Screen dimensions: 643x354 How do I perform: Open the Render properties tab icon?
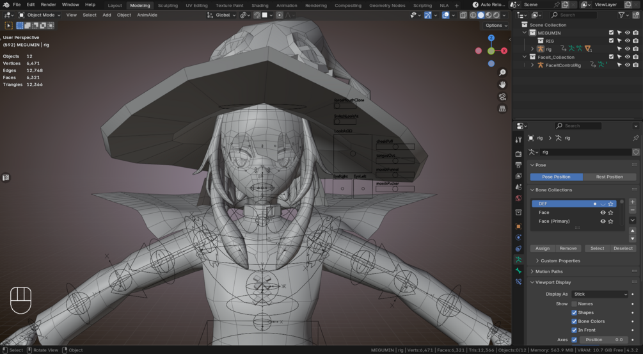518,154
